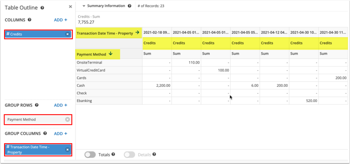Click help icon next to Totals
Image resolution: width=350 pixels, height=164 pixels.
click(x=113, y=155)
